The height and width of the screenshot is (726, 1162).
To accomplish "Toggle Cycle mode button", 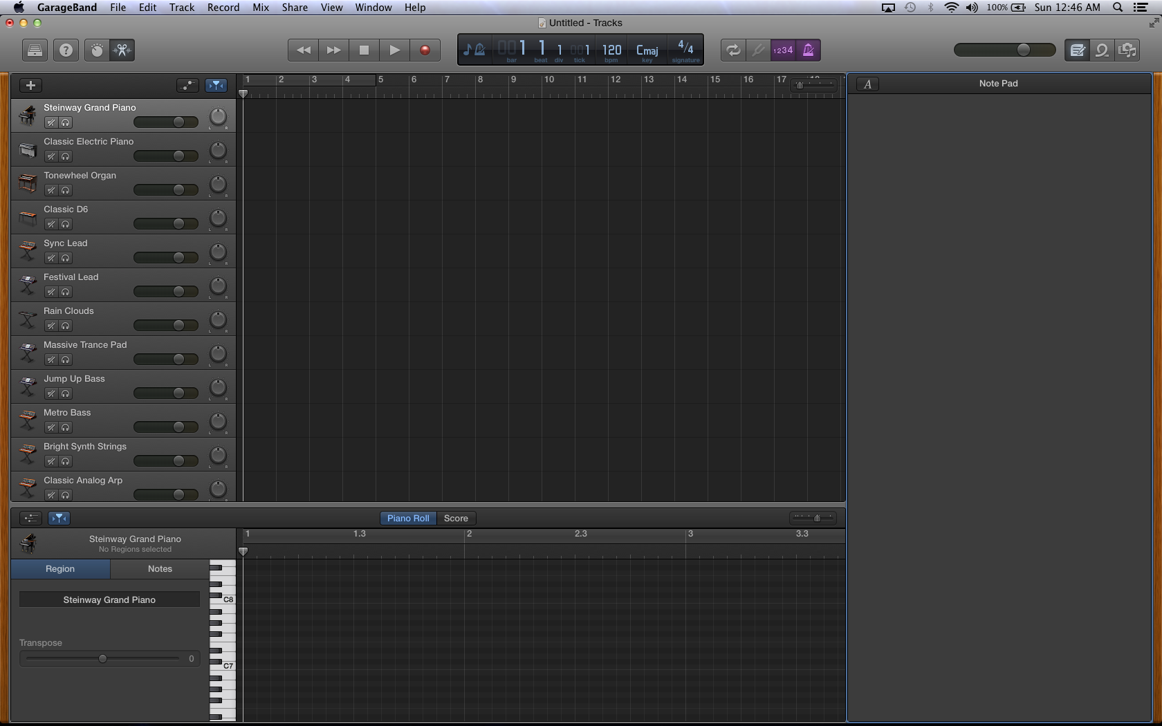I will coord(733,50).
